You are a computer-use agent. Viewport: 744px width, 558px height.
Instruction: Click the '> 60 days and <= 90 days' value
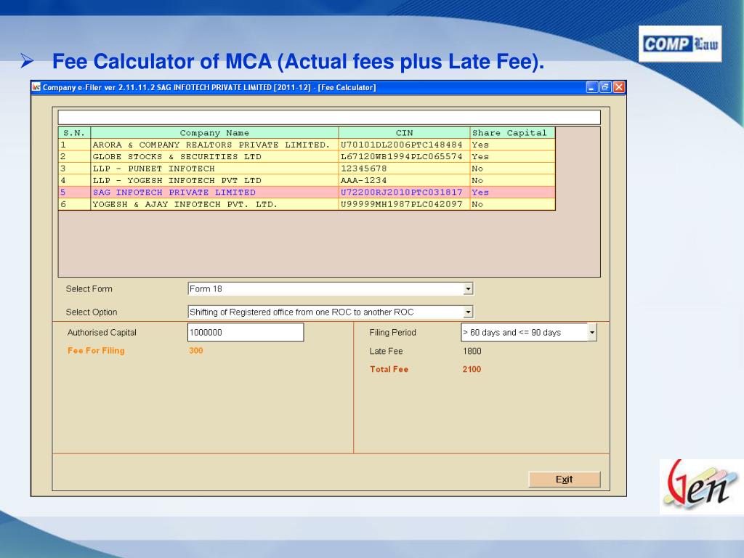coord(512,332)
